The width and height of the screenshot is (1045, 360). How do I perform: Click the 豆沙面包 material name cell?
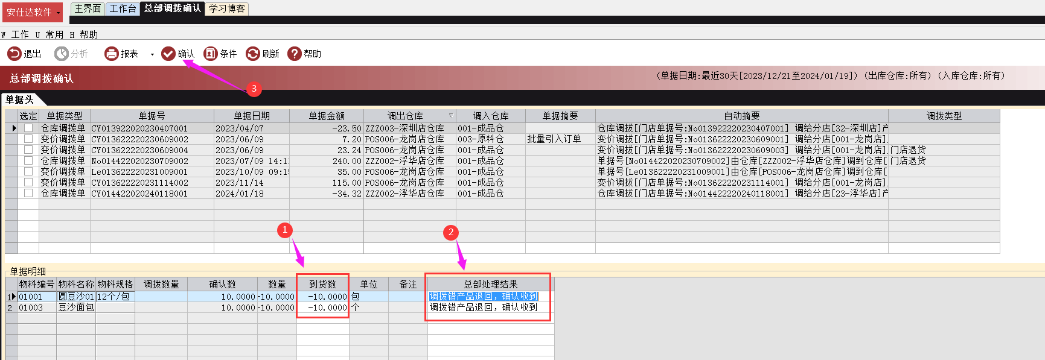point(76,308)
